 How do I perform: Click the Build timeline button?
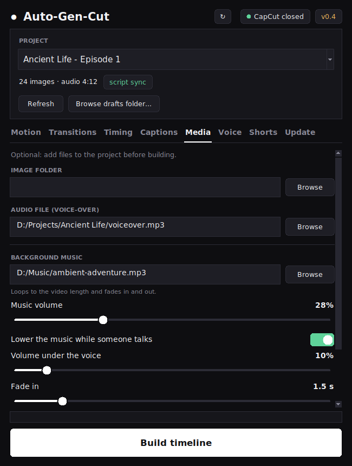coord(176,443)
